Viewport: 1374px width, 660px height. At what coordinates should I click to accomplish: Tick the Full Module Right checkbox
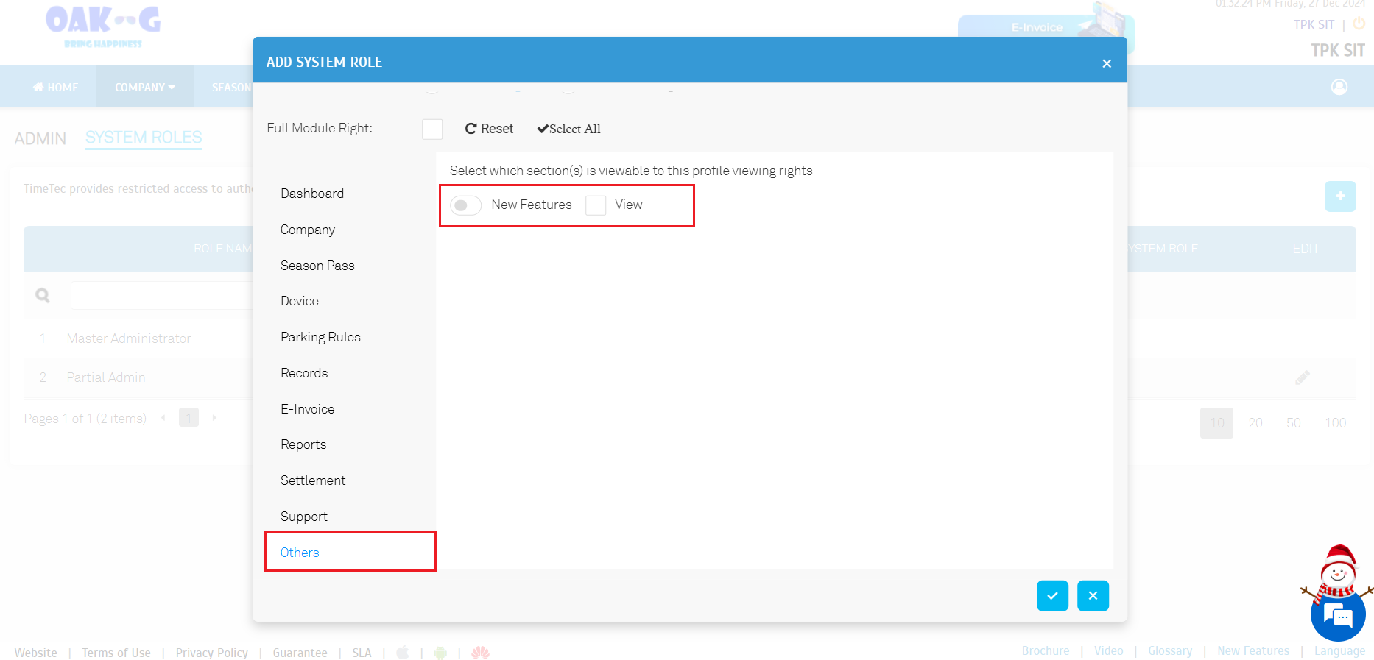(432, 129)
